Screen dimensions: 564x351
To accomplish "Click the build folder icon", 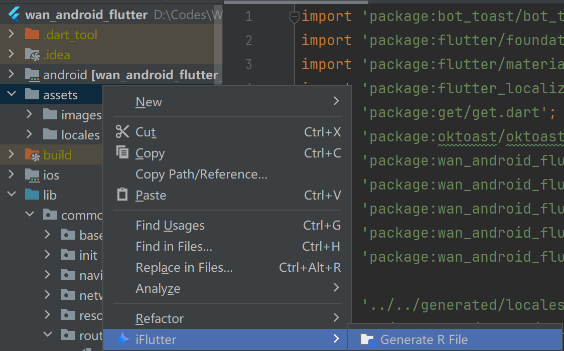I will [32, 155].
